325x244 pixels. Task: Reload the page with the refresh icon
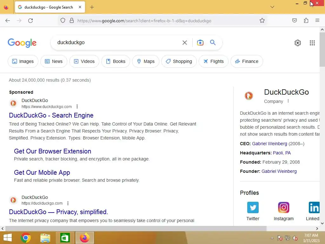click(30, 21)
